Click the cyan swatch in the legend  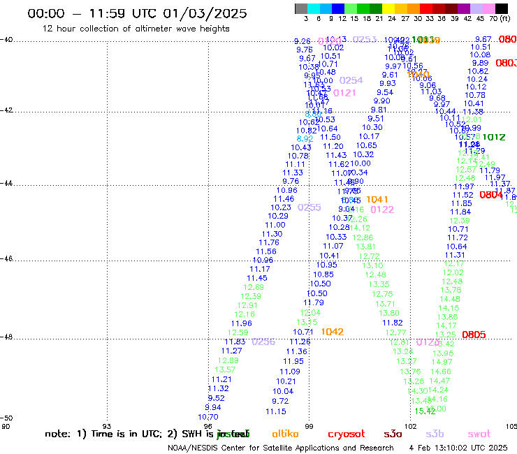[x=314, y=8]
